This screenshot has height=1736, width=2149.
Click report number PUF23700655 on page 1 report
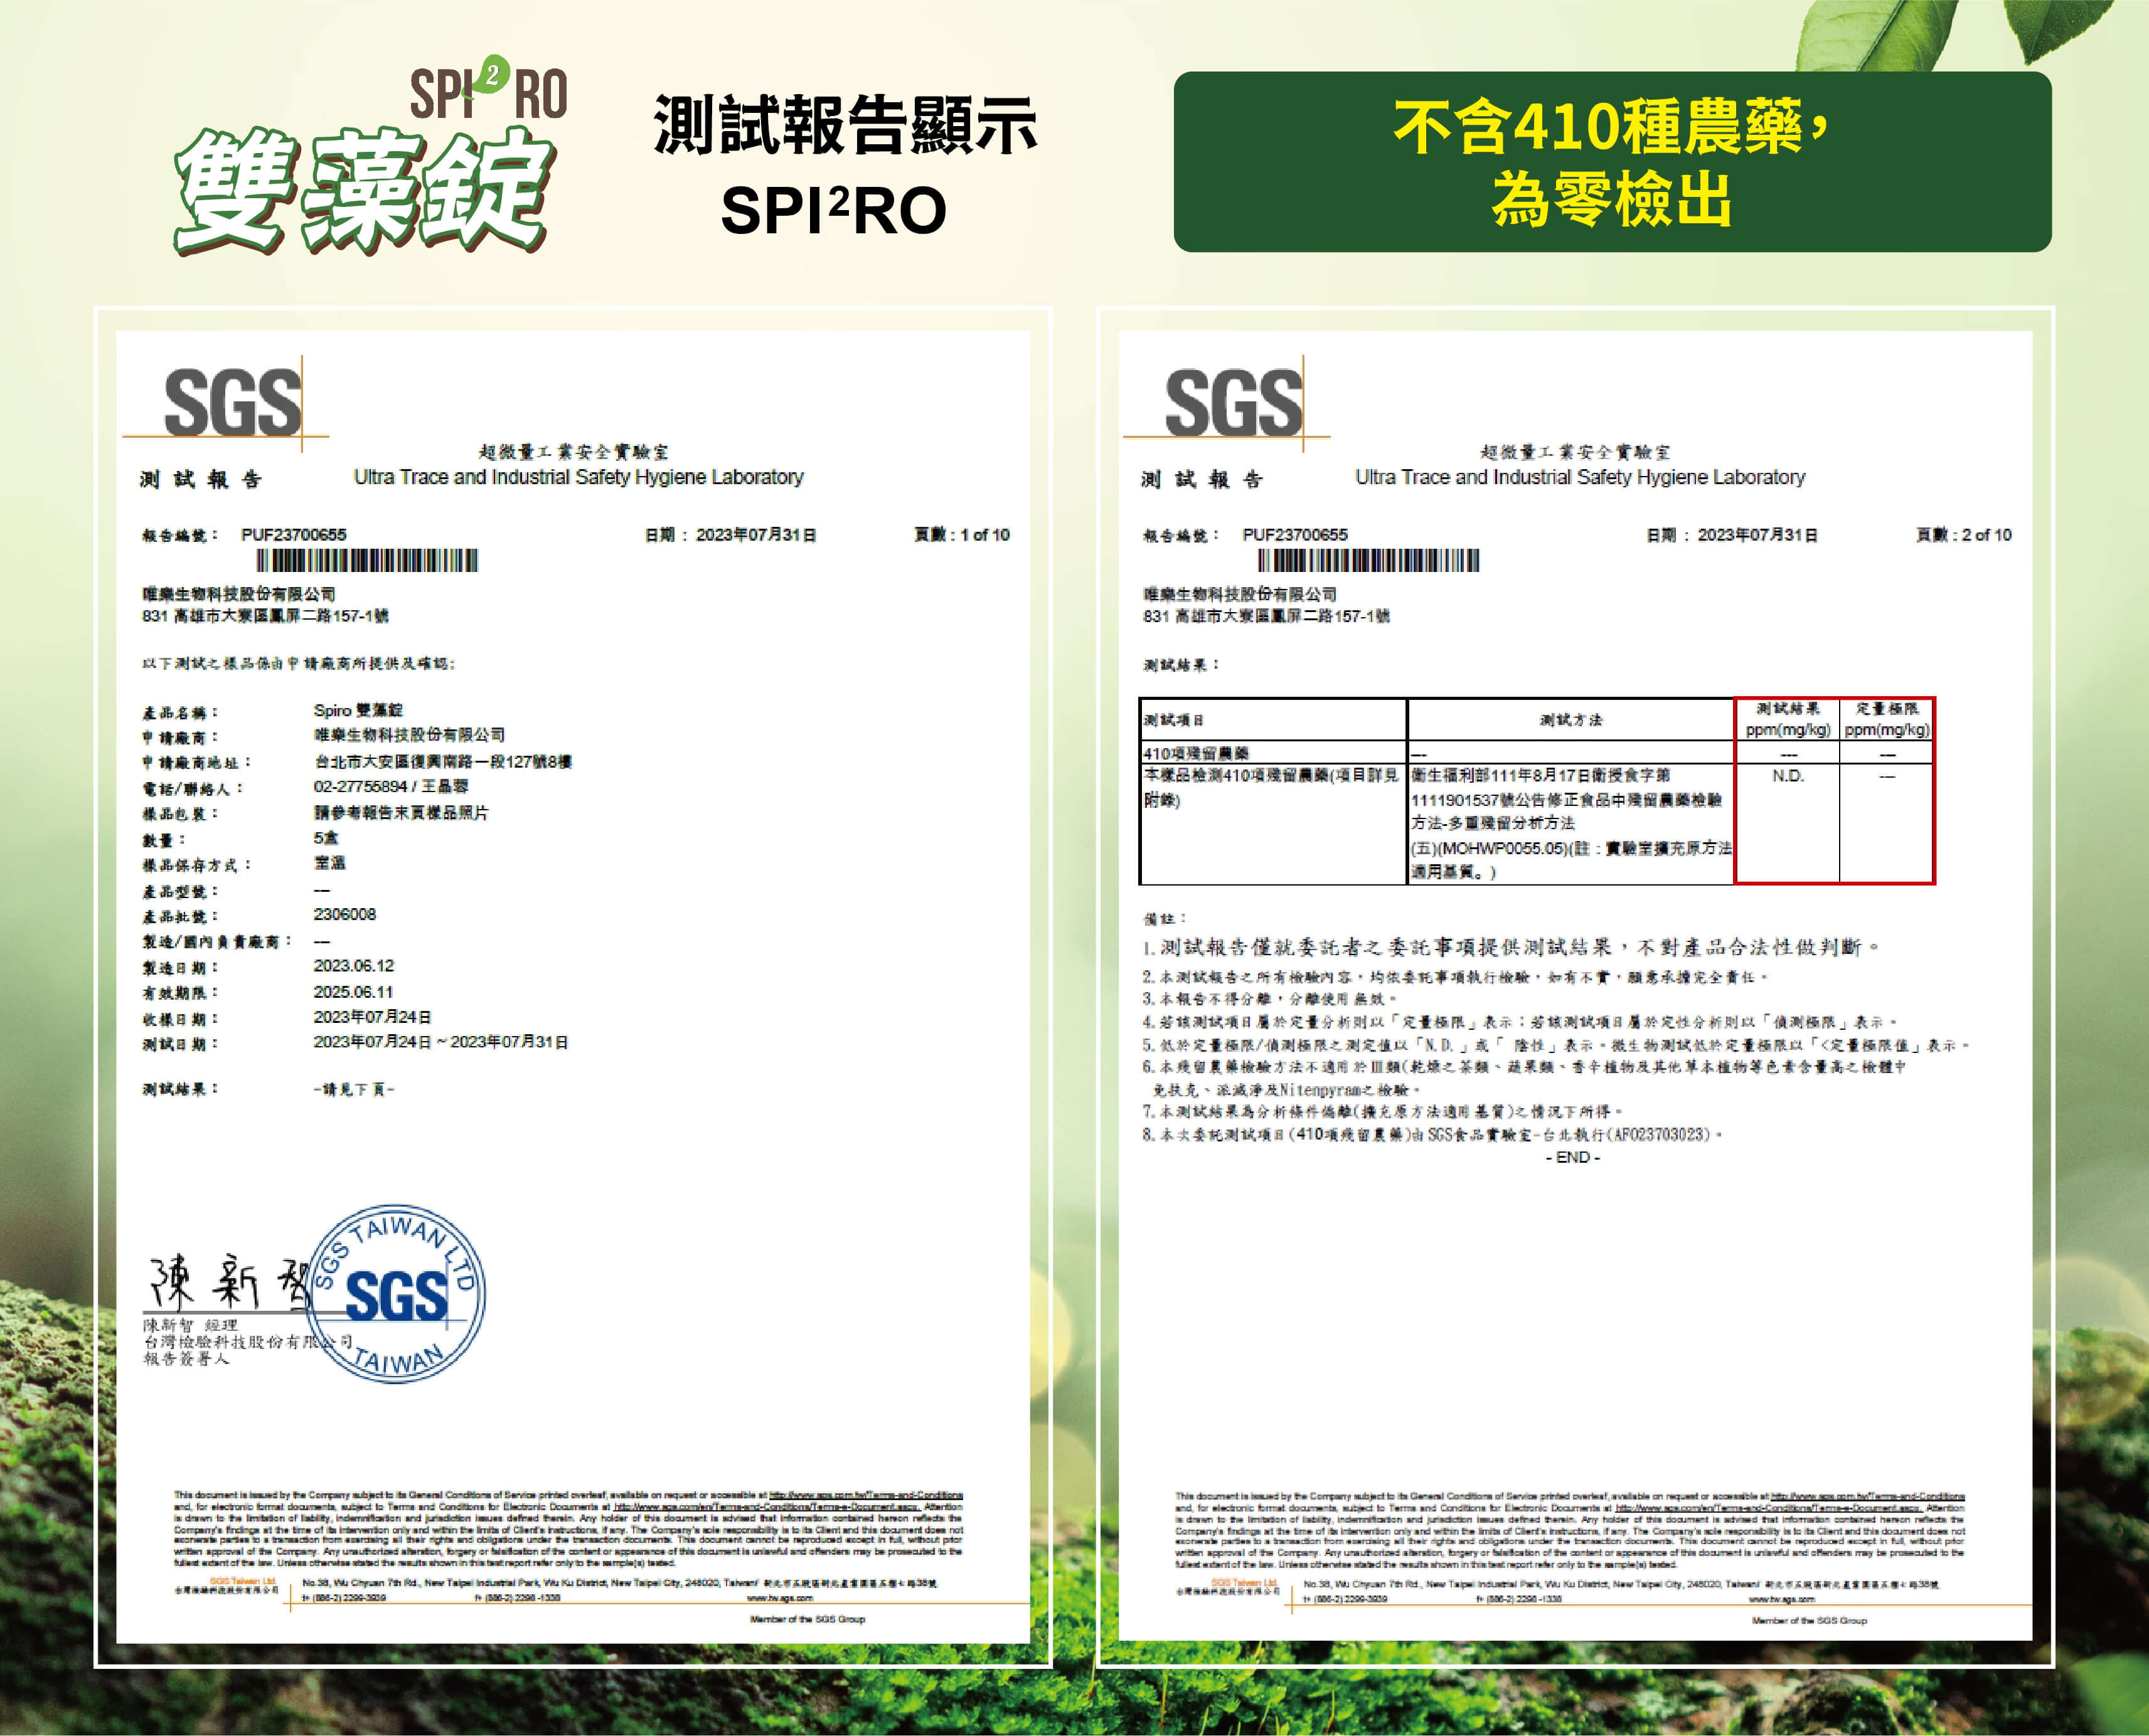(293, 535)
